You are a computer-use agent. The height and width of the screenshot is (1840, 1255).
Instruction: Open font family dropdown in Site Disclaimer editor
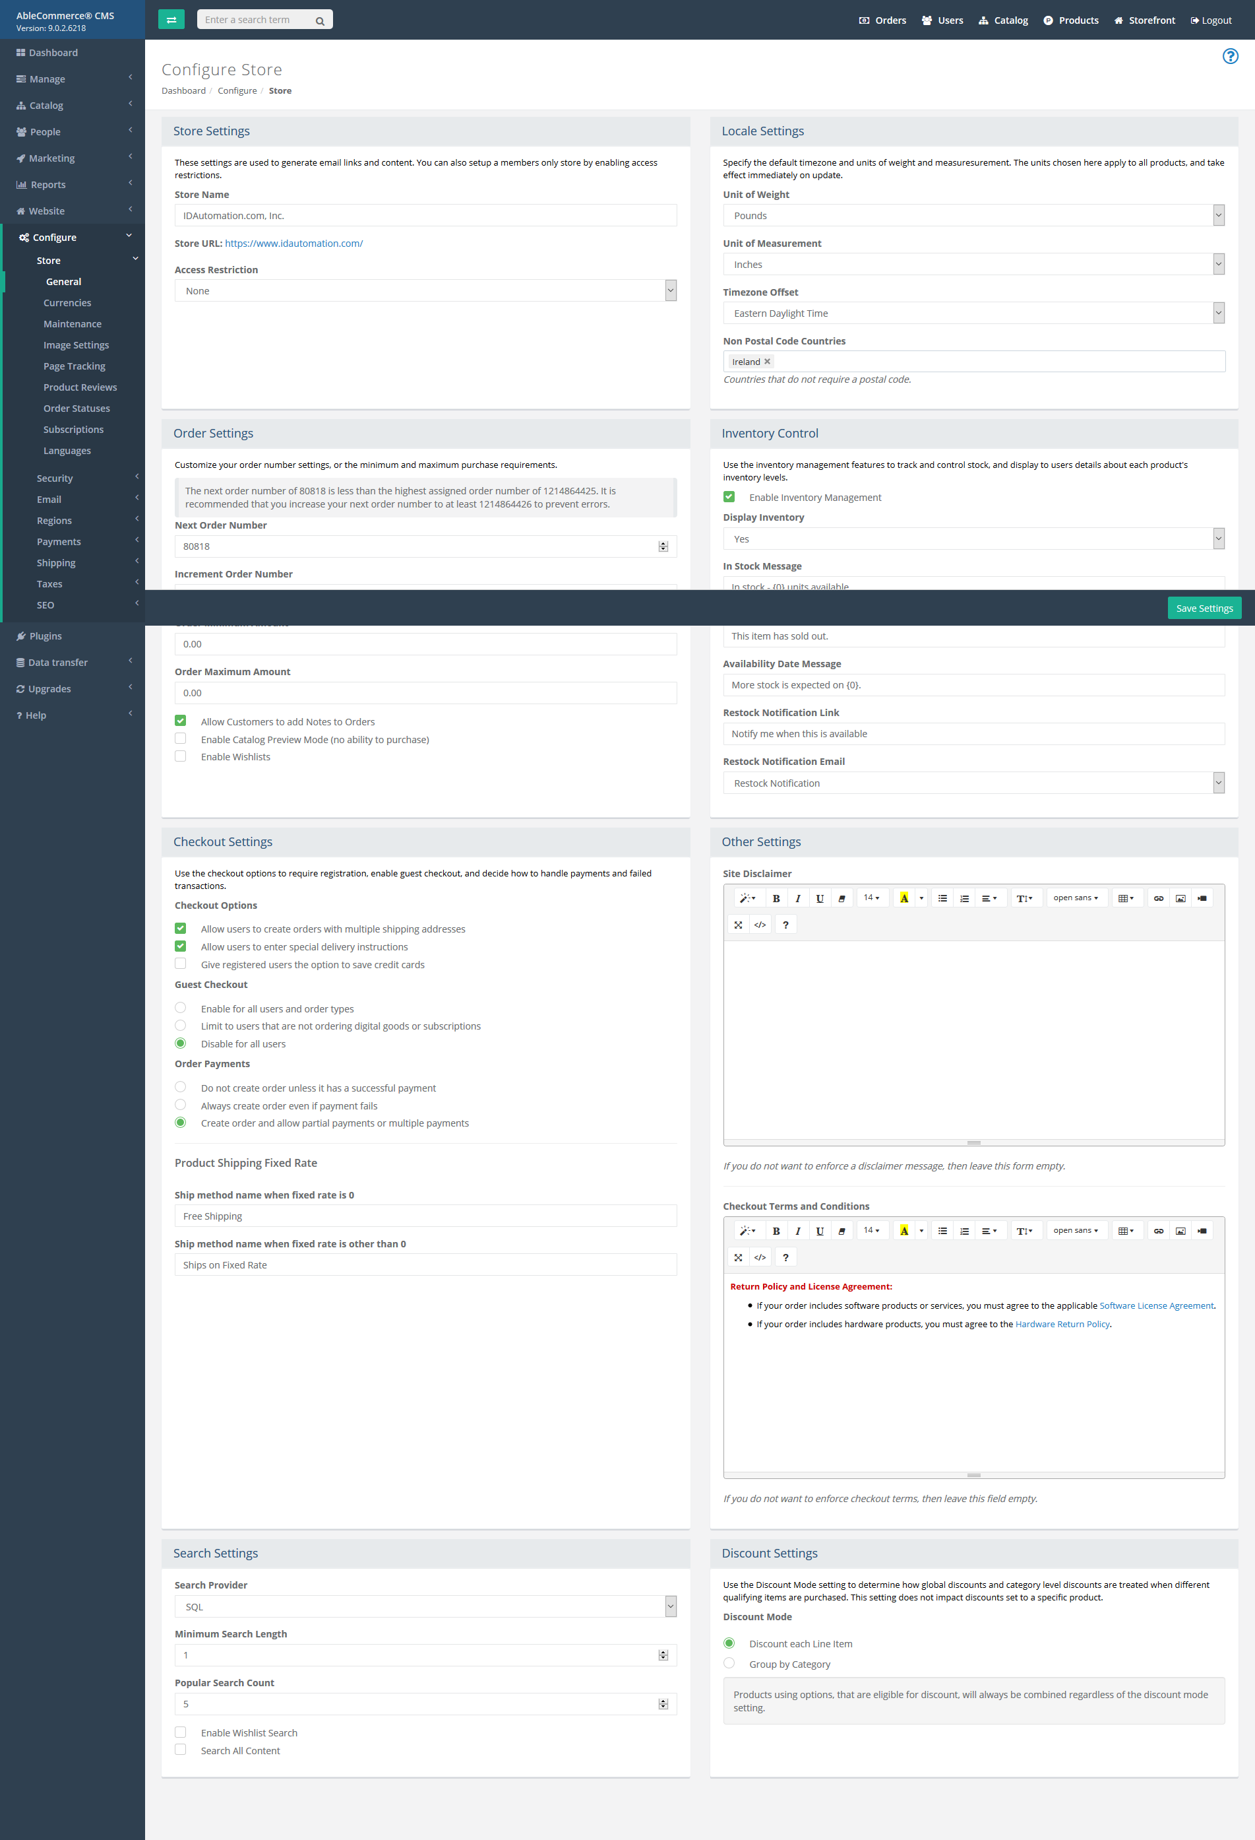[x=1076, y=898]
